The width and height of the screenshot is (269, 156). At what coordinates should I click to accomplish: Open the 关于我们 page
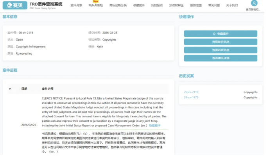[232, 5]
